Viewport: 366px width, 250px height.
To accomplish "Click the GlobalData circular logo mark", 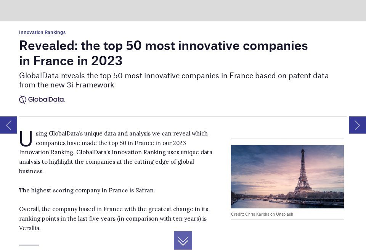I will click(x=23, y=100).
